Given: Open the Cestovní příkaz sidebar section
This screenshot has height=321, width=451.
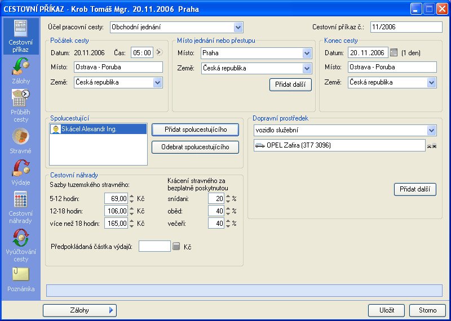Looking at the screenshot, I should (x=21, y=36).
